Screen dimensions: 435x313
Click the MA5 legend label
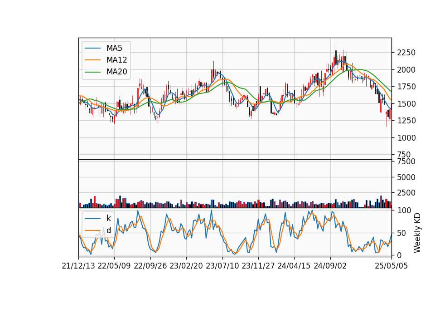(114, 48)
